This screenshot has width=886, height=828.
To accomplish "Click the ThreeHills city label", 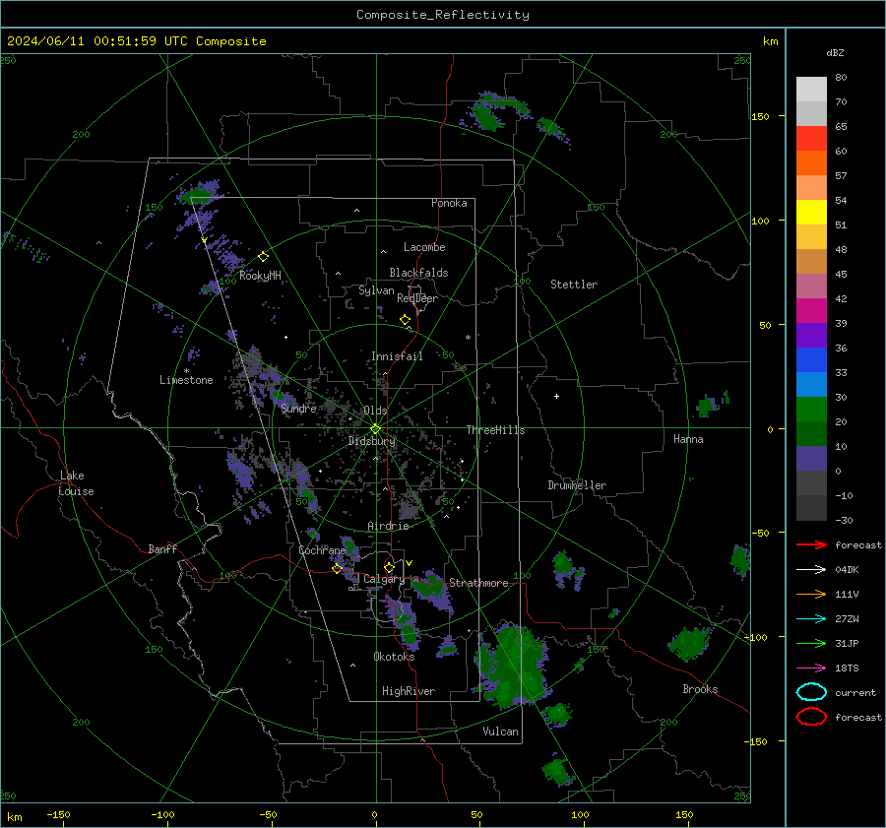I will (495, 430).
